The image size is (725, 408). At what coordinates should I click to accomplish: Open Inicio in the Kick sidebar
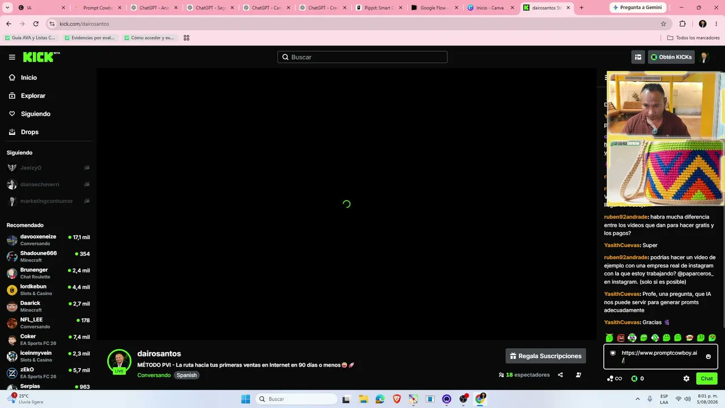click(29, 78)
